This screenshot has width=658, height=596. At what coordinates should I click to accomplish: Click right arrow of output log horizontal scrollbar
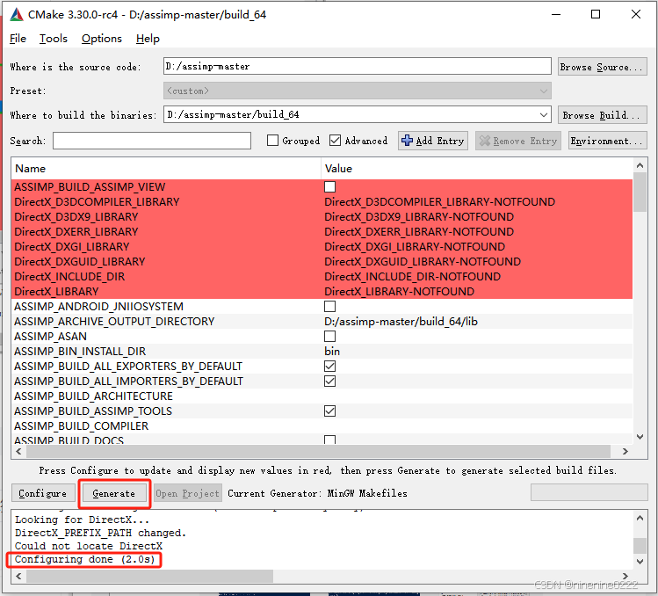625,577
